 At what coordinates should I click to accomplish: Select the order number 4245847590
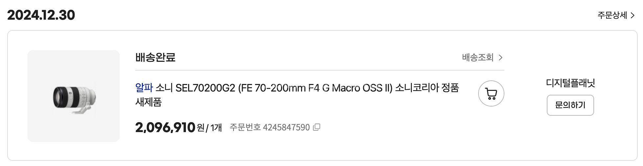286,127
